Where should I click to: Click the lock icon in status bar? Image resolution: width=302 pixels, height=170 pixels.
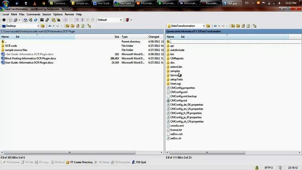click(257, 168)
